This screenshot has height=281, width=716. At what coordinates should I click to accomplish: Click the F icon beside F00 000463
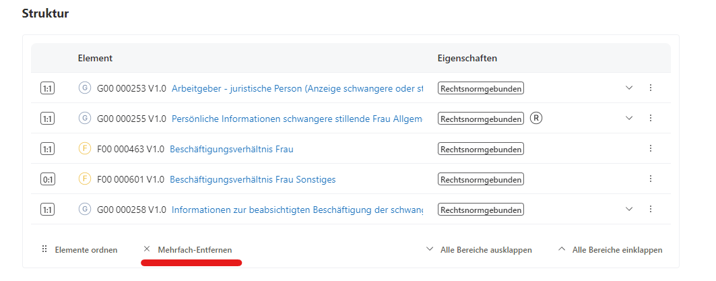click(85, 149)
